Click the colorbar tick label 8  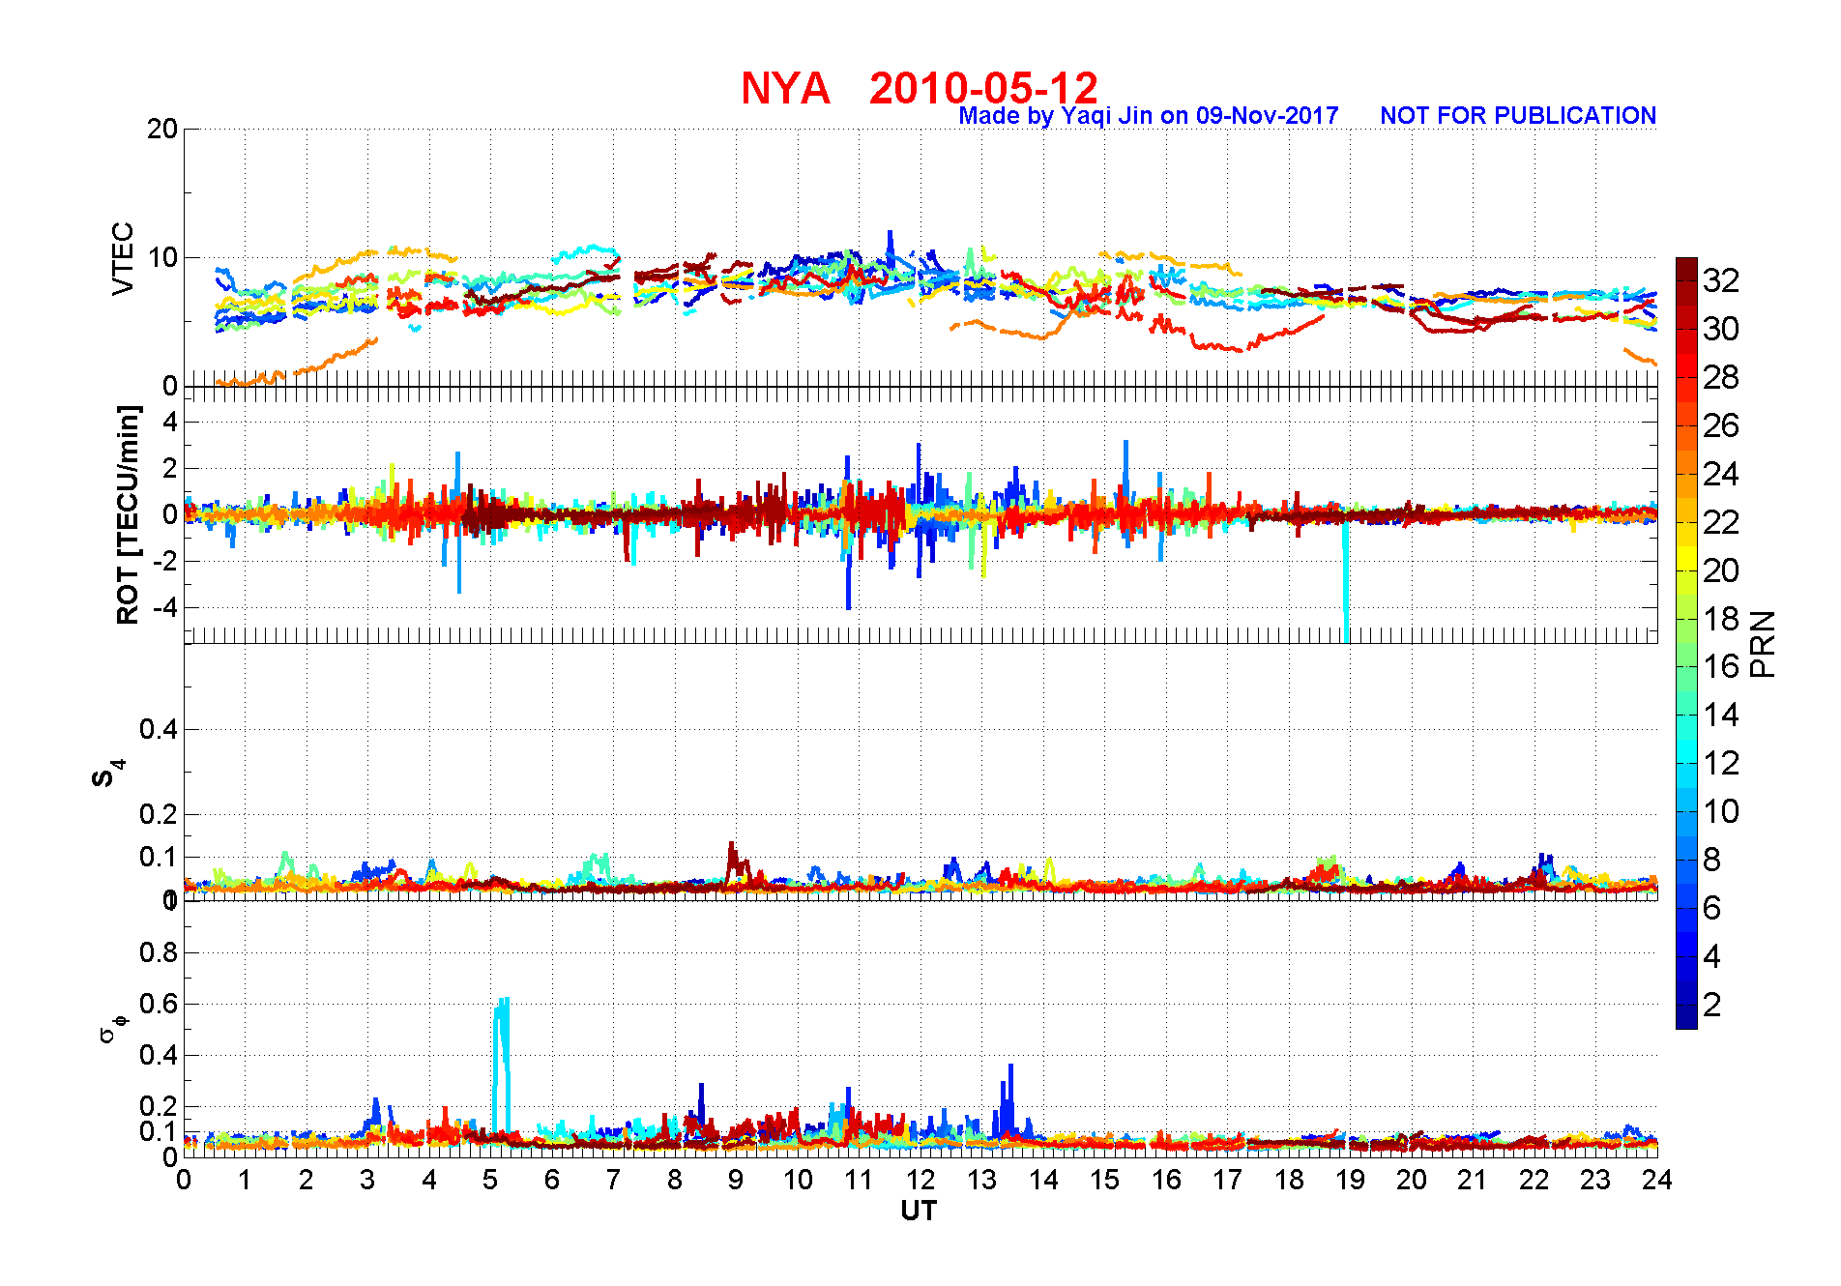coord(1712,860)
